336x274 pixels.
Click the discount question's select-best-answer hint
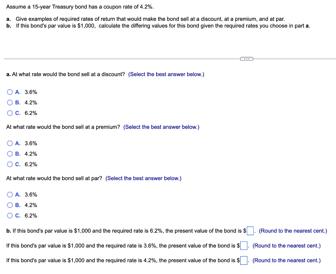166,74
